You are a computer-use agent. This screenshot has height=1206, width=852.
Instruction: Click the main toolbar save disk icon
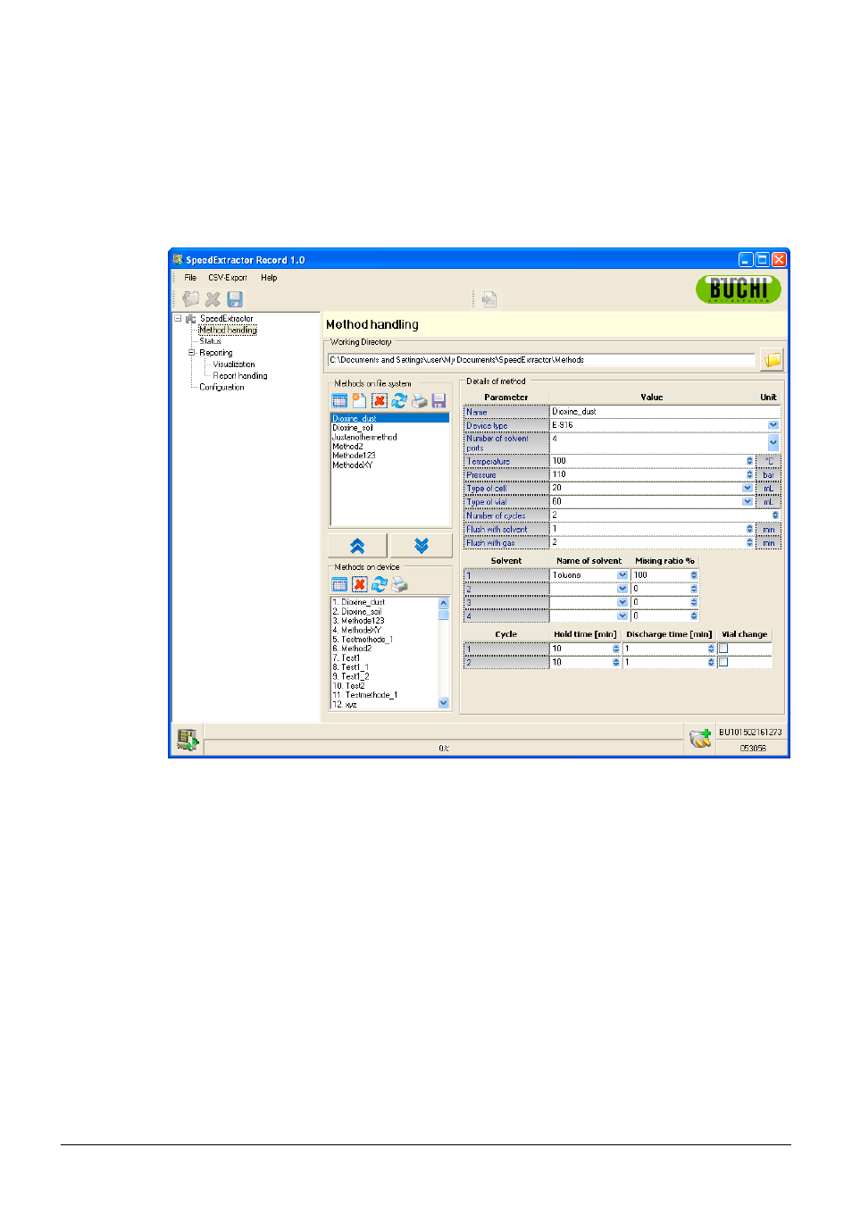click(235, 299)
